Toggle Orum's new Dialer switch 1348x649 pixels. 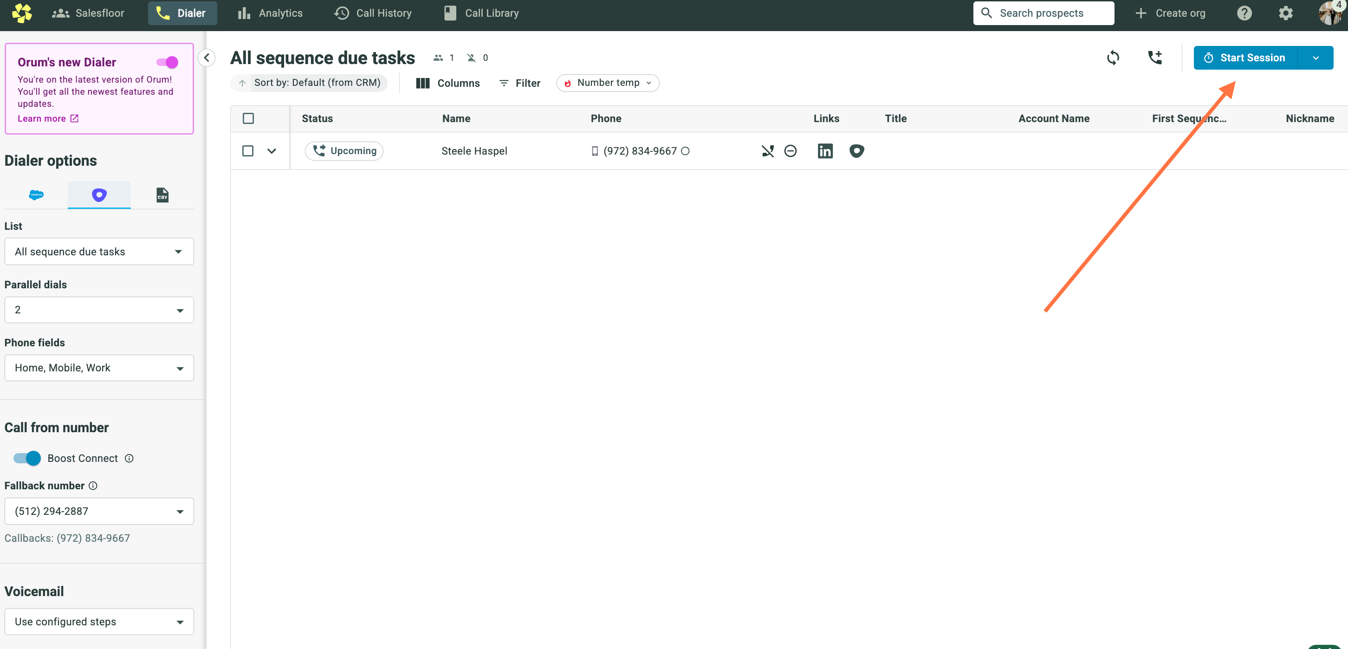pyautogui.click(x=168, y=62)
